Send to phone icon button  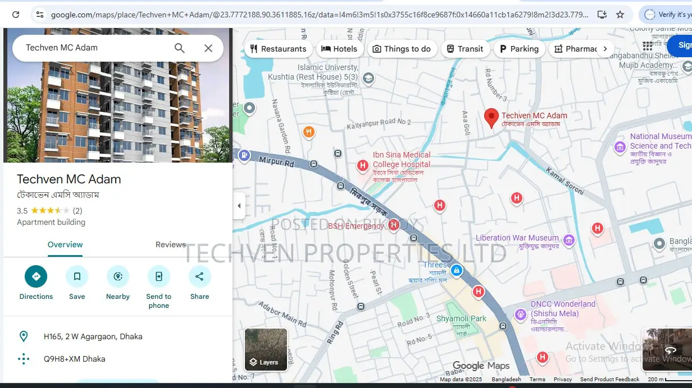click(x=159, y=276)
